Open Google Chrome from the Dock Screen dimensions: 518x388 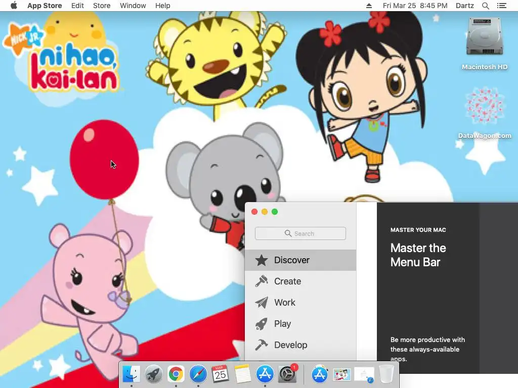tap(176, 374)
